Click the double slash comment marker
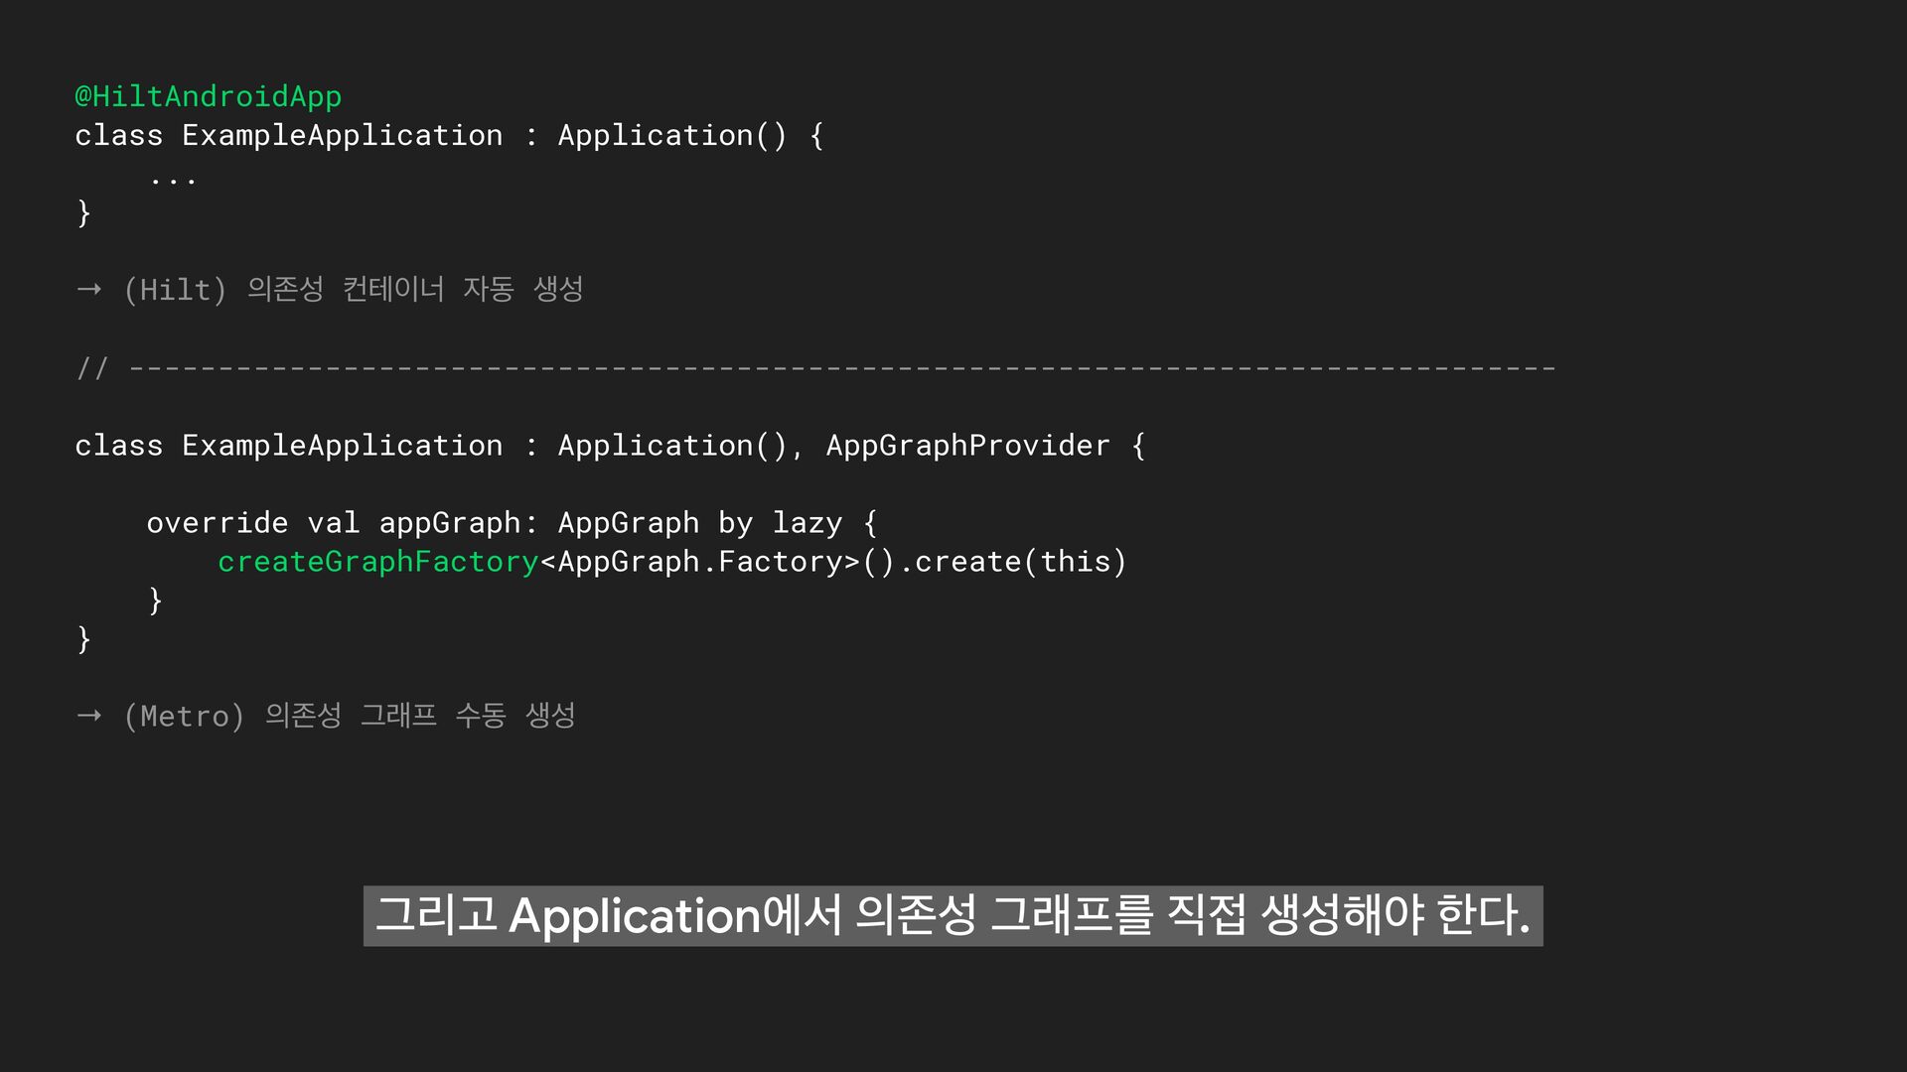Viewport: 1907px width, 1072px height. tap(91, 368)
